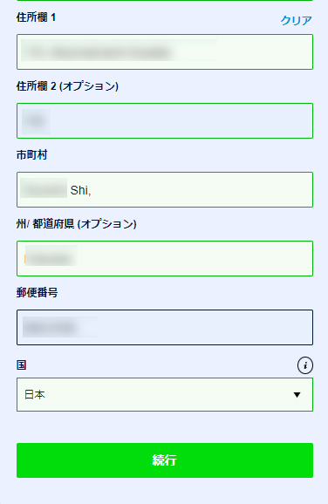Open the info icon beside 国
Viewport: 328px width, 504px height.
click(304, 365)
